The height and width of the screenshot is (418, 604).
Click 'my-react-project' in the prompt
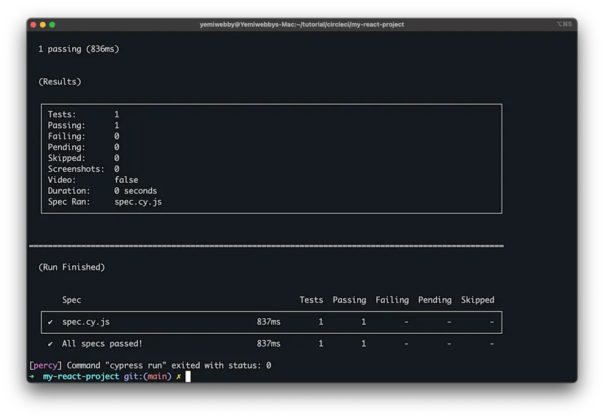(81, 377)
